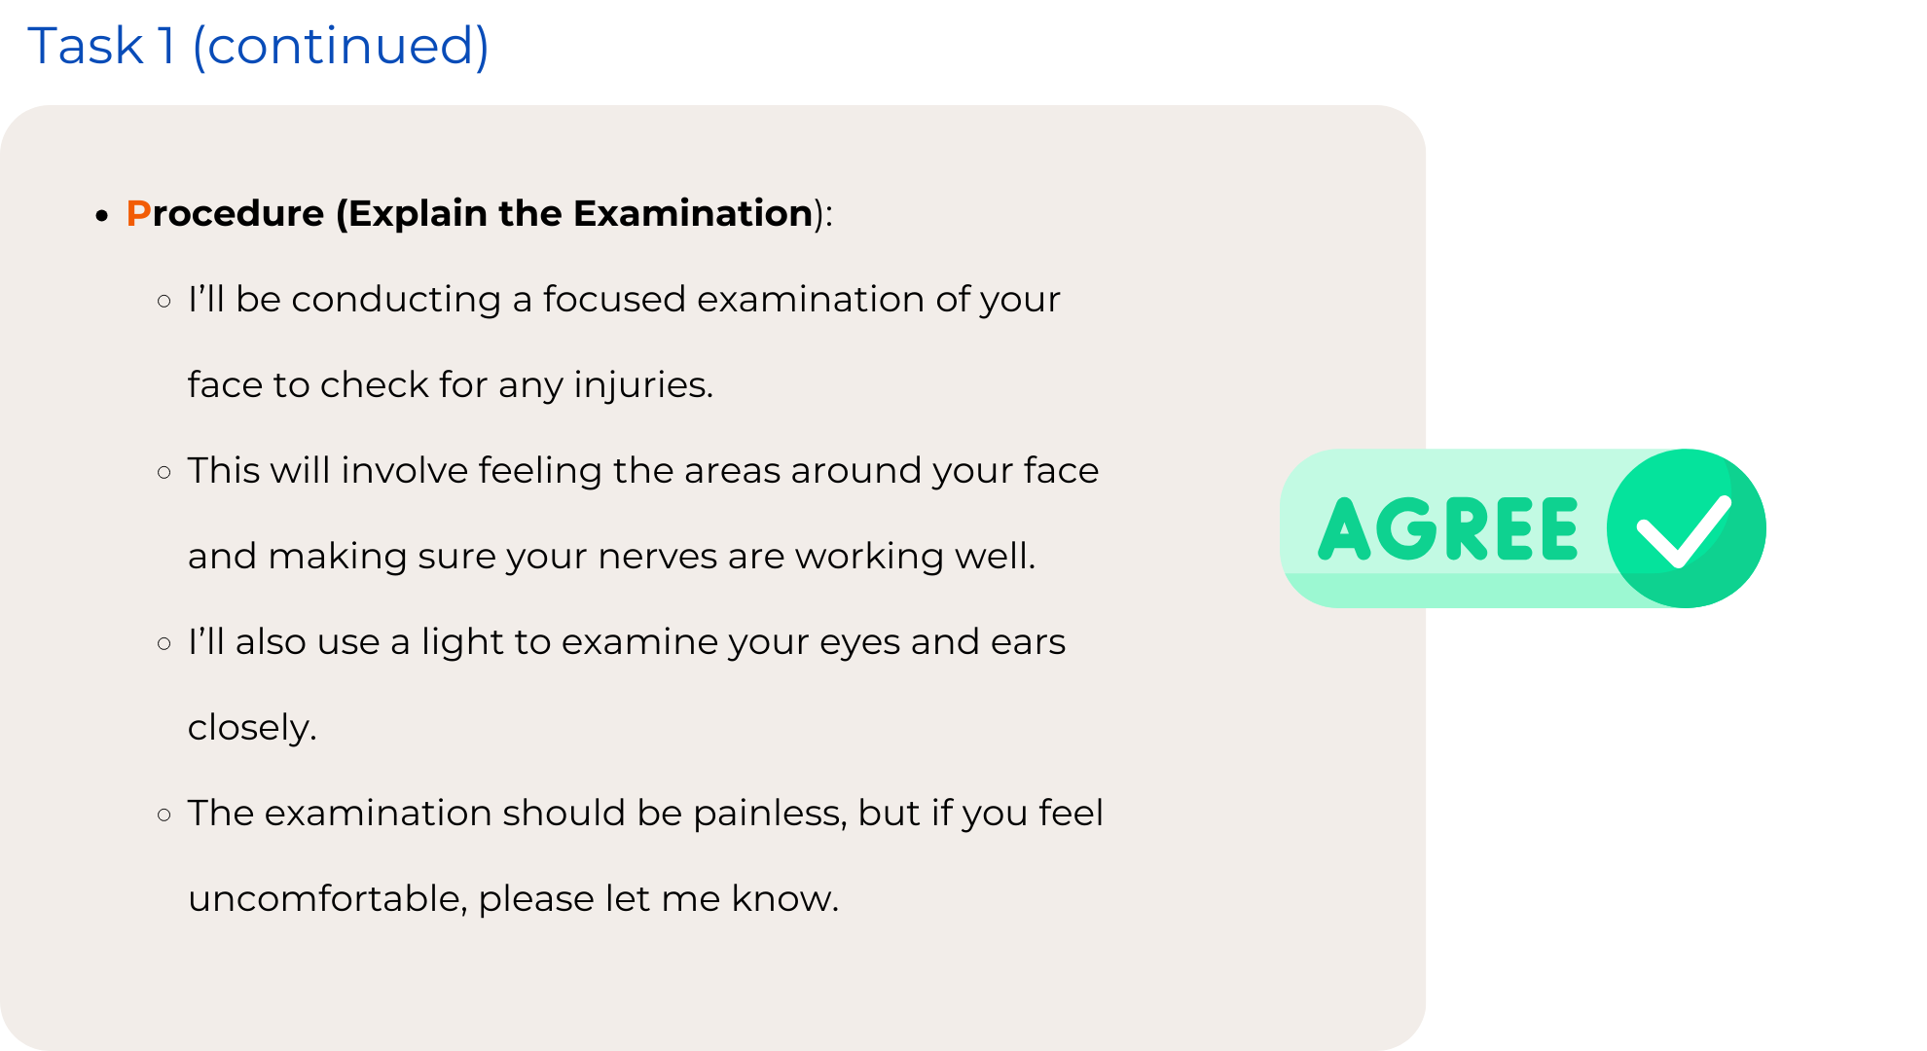
Task: Click the word 'Examination' in the bold heading
Action: [693, 213]
